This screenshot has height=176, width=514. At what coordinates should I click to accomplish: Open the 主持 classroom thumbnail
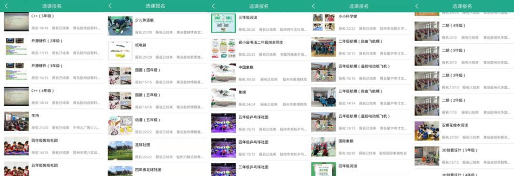[16, 121]
